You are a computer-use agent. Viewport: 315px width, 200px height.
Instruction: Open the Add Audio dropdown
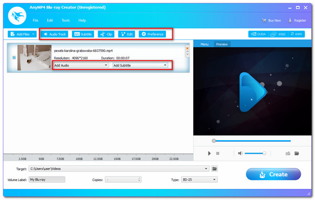click(x=81, y=65)
